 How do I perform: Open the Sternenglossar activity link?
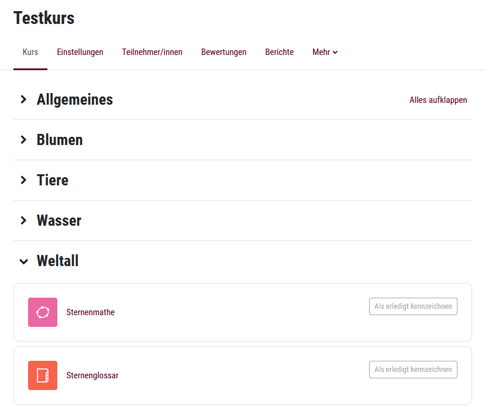(92, 375)
